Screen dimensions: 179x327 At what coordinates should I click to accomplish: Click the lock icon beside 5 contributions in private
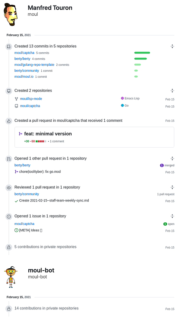(9, 247)
